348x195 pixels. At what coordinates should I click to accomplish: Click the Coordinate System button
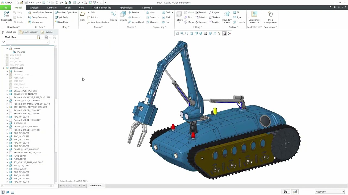[x=98, y=22]
